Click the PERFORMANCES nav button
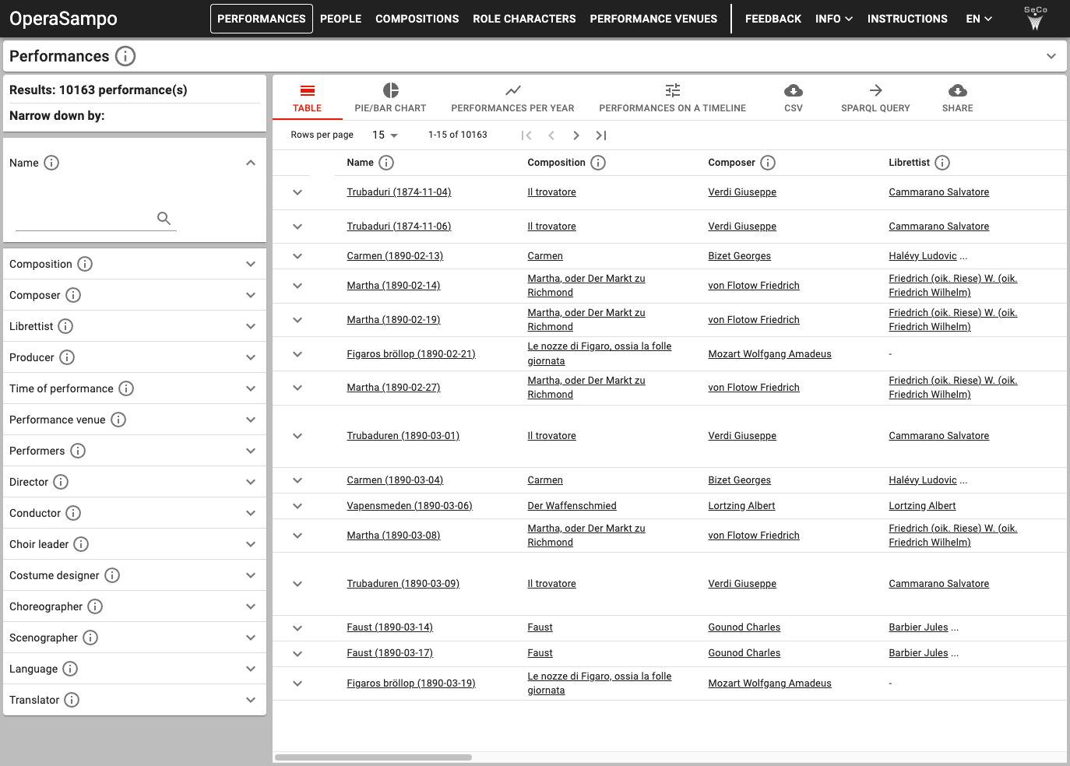 point(262,19)
